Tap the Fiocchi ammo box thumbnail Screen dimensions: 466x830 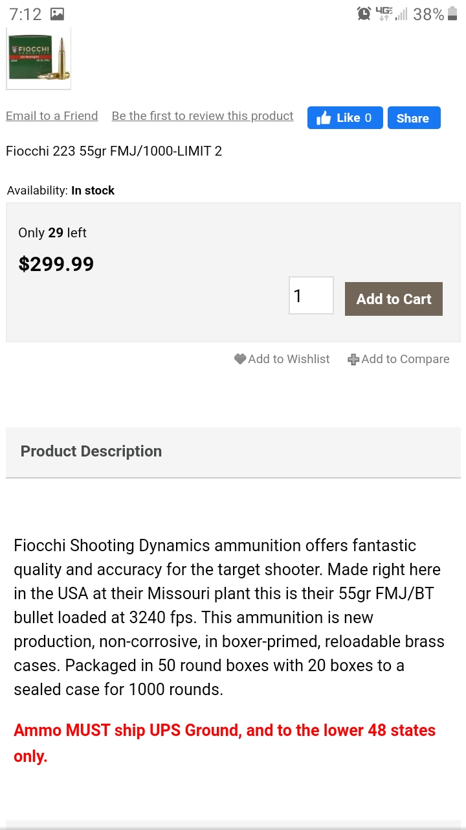39,58
